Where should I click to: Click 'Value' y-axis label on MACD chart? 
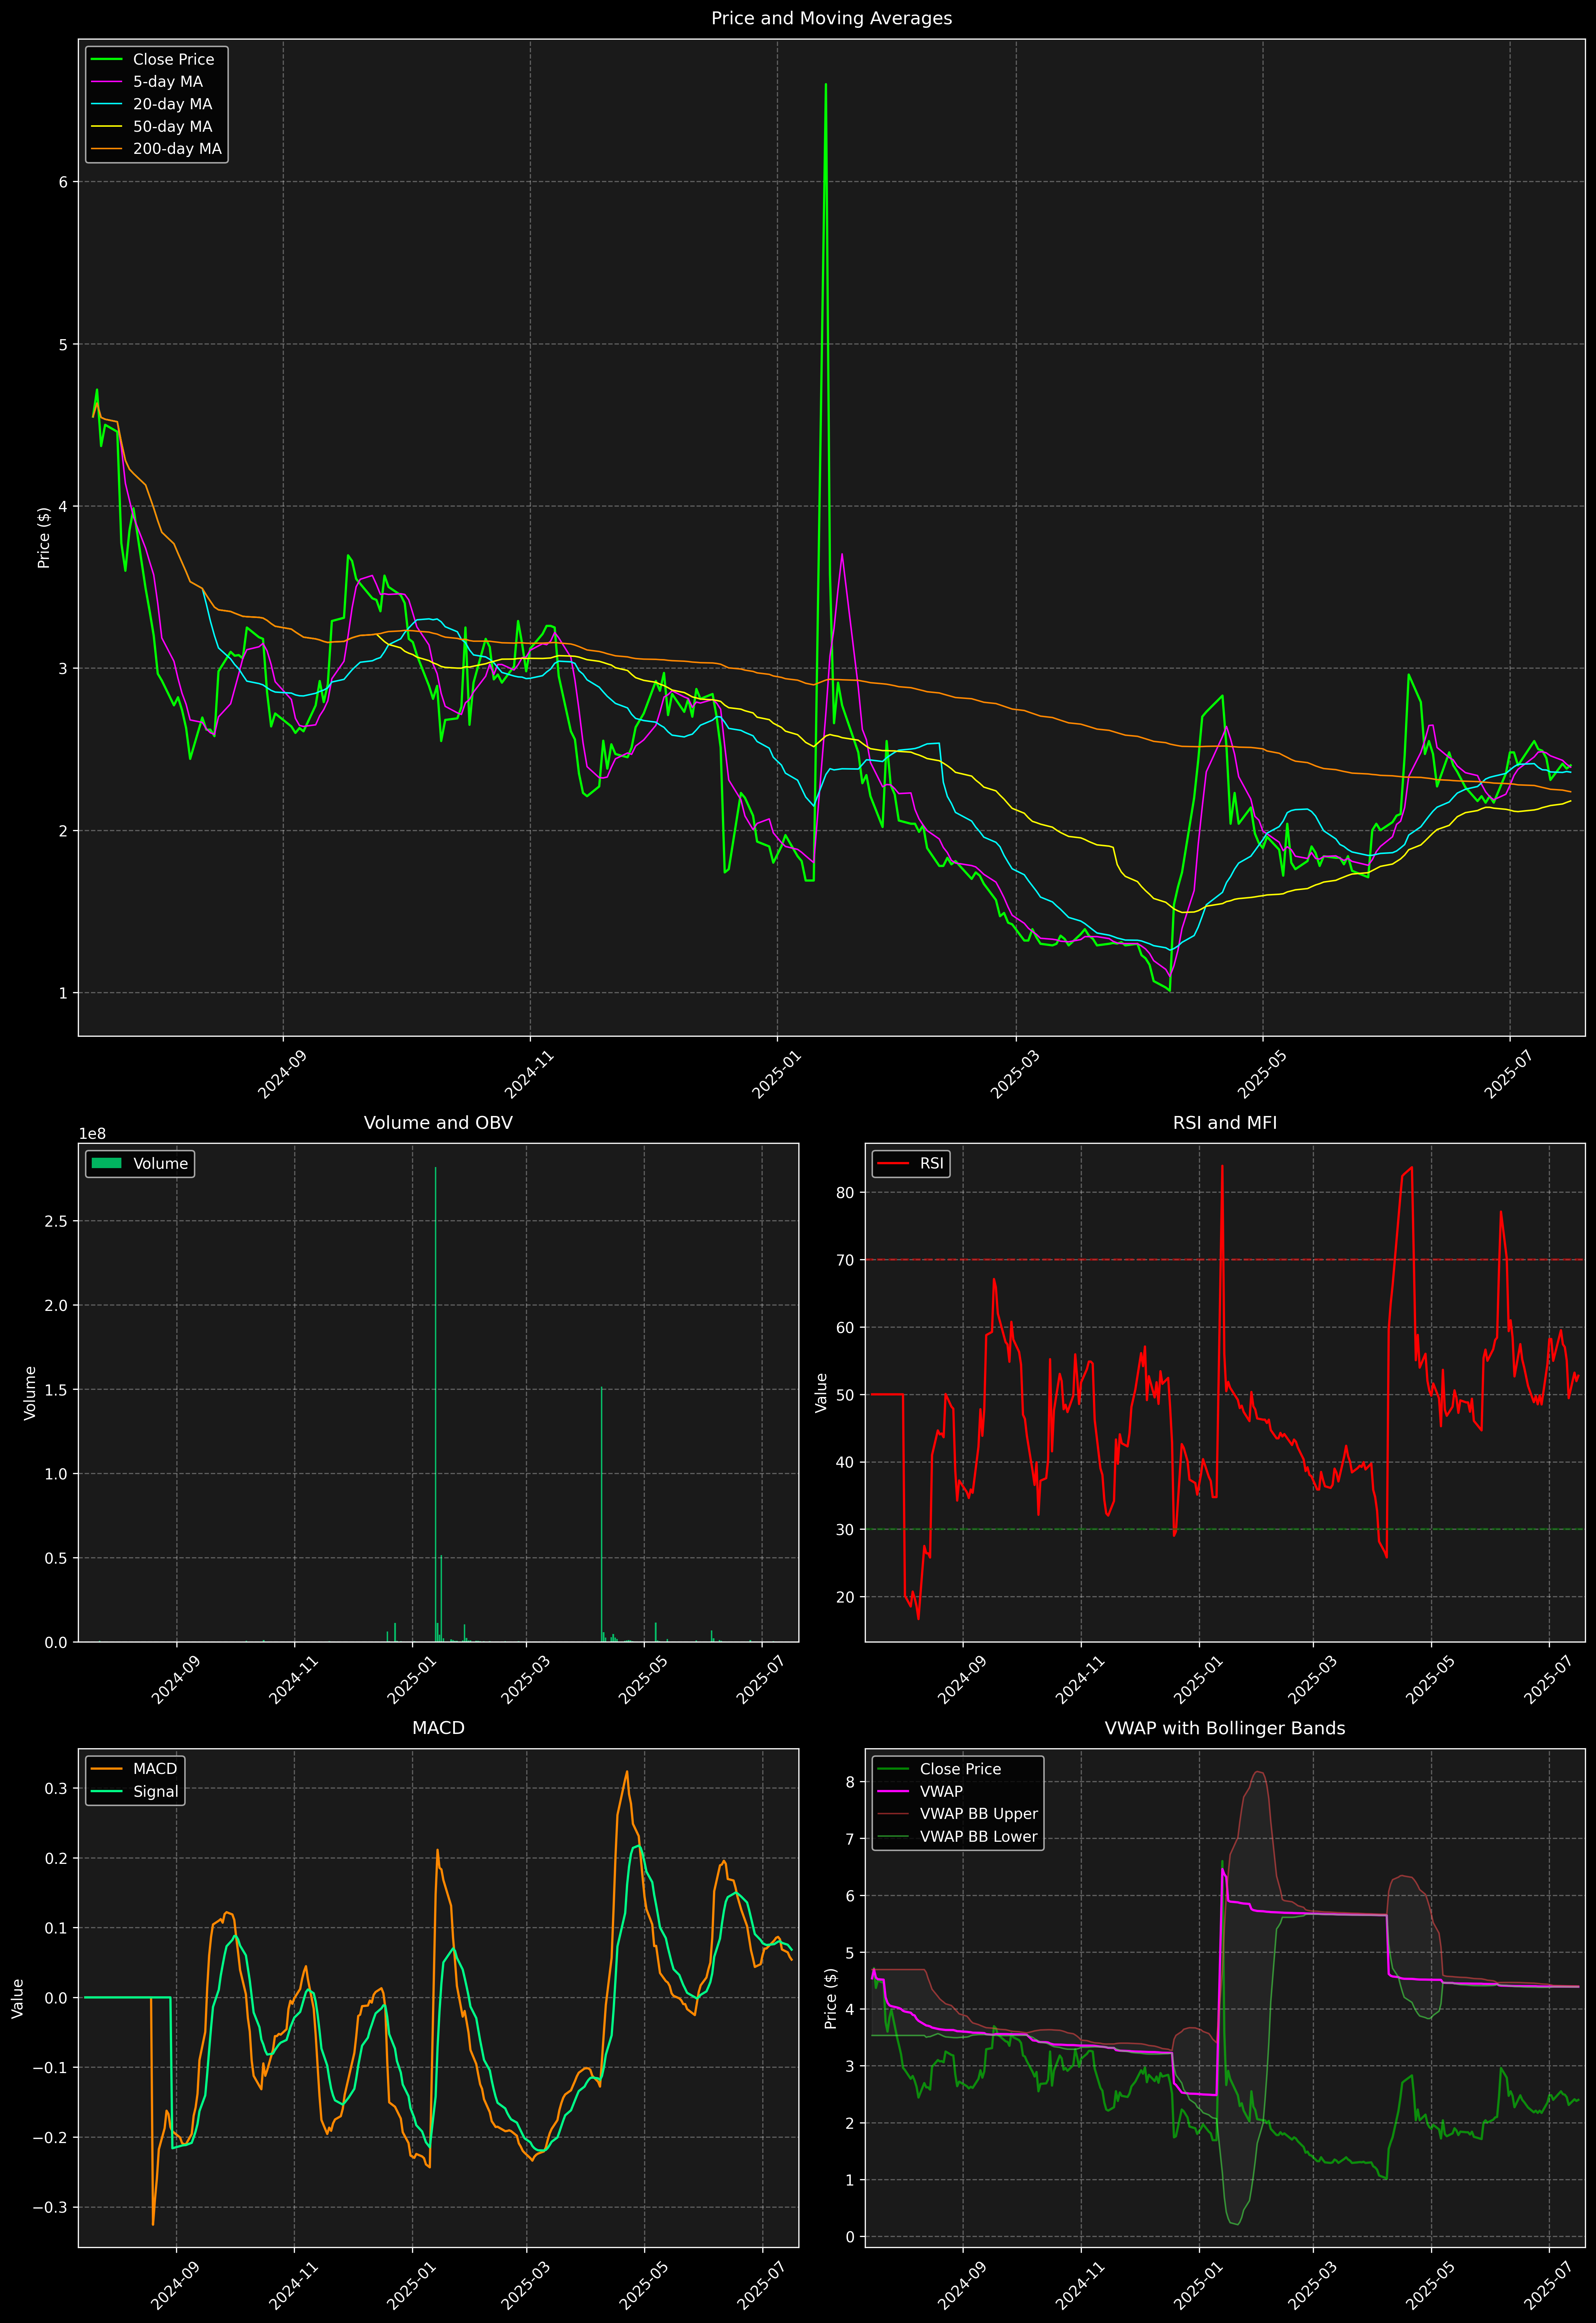coord(17,1998)
